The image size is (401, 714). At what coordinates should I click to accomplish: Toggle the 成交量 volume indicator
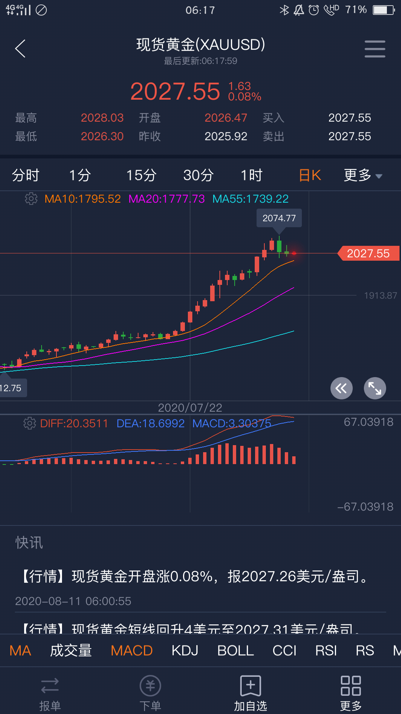71,650
